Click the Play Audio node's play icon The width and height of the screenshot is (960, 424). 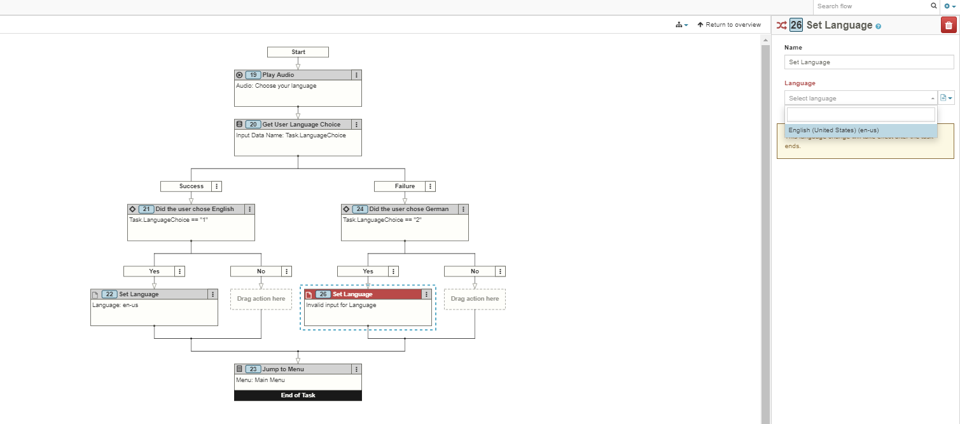point(239,74)
